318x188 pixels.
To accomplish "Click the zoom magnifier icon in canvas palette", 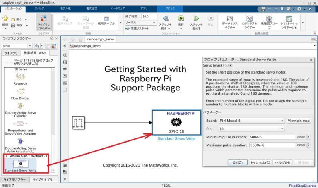I will [x=65, y=55].
